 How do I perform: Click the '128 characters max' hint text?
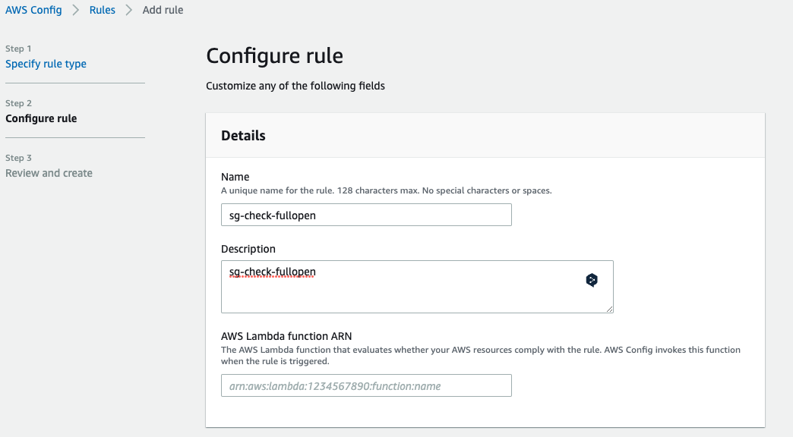[x=378, y=190]
